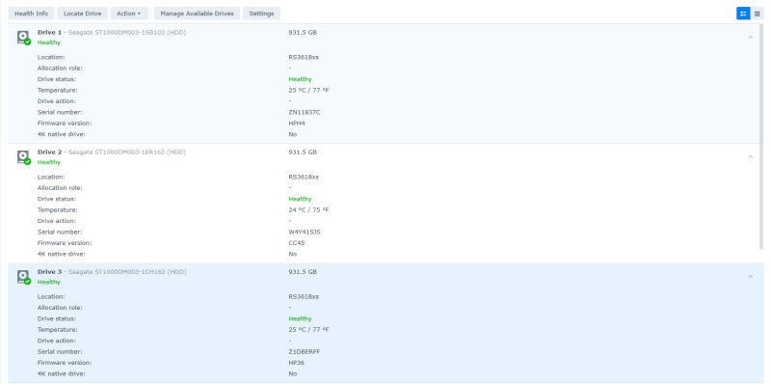
Task: Click Drive 1 4K native drive value No
Action: point(293,134)
